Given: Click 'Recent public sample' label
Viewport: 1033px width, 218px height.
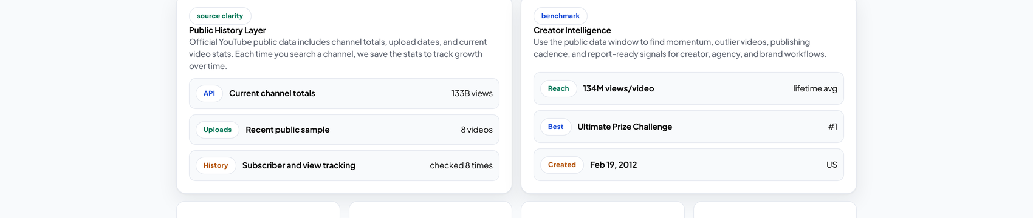Looking at the screenshot, I should pyautogui.click(x=287, y=130).
